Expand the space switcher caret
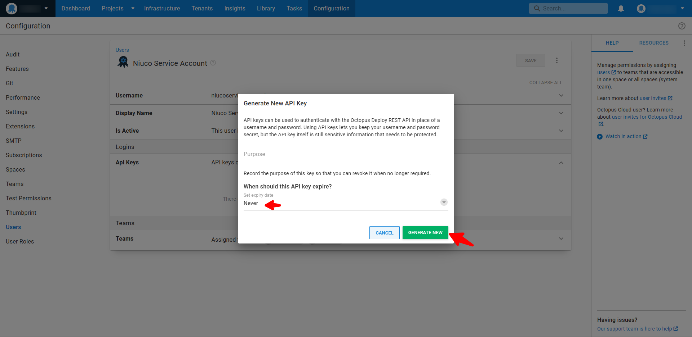 46,8
